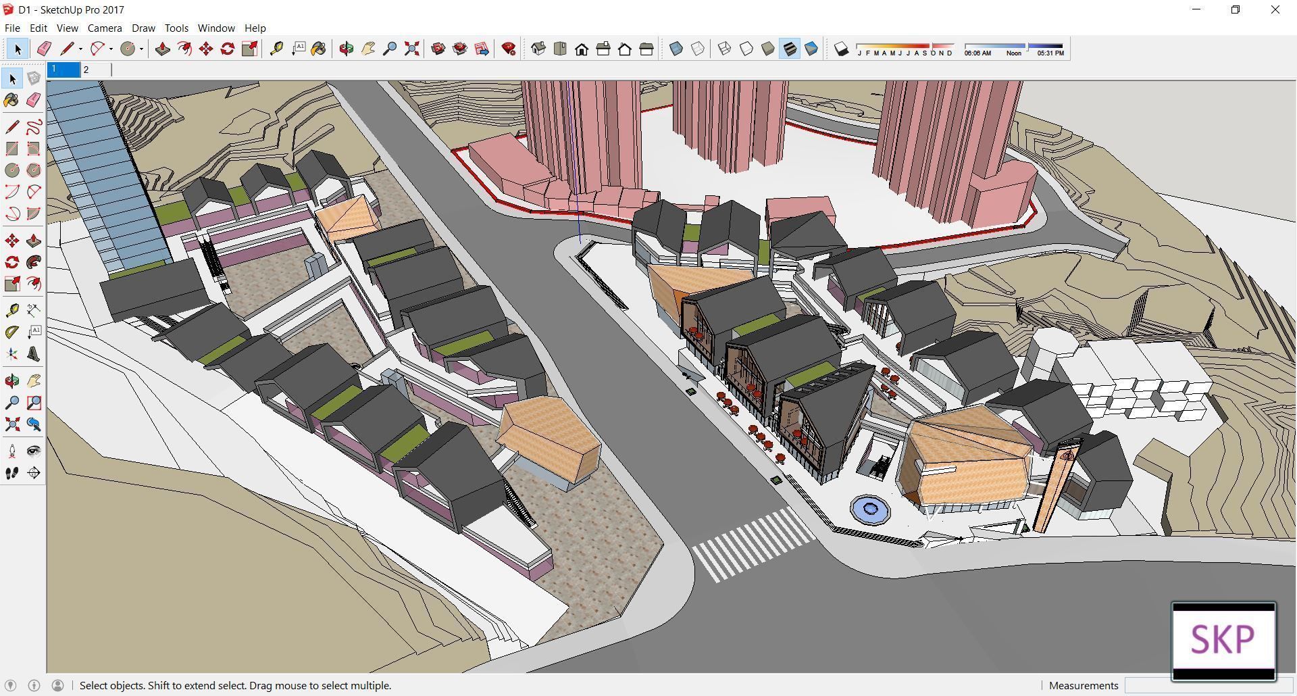
Task: Enable Hidden Line face style
Action: pyautogui.click(x=746, y=49)
